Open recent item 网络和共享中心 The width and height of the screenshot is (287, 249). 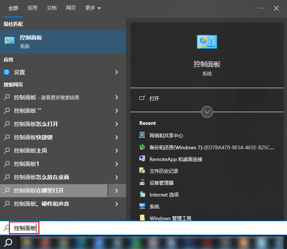[166, 136]
